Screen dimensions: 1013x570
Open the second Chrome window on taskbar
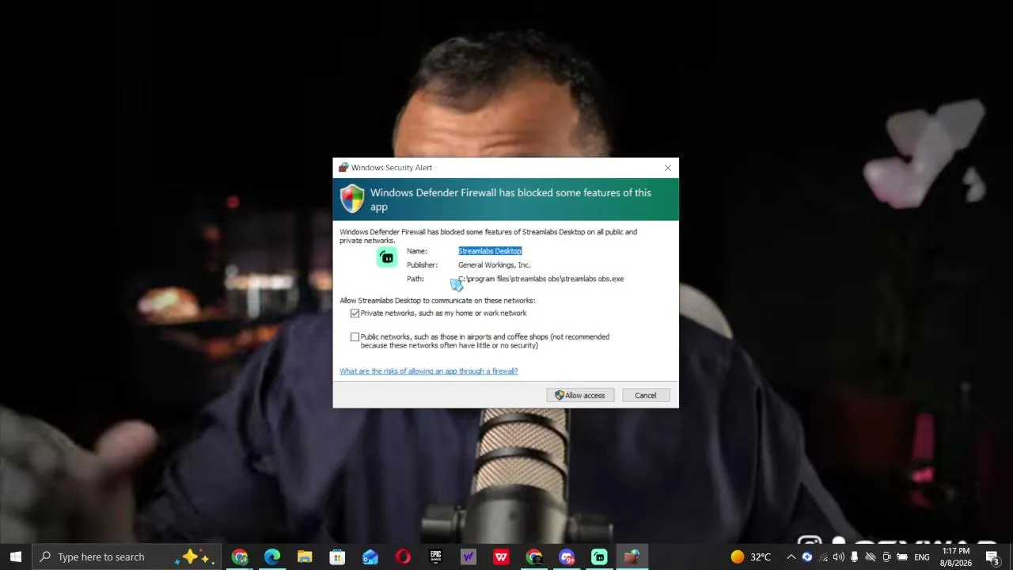point(534,557)
